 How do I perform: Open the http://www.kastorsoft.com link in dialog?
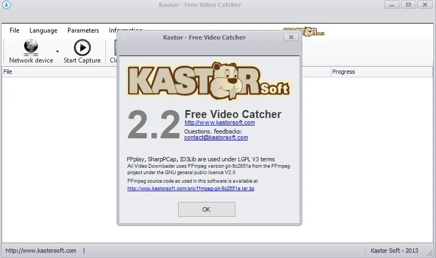[x=220, y=122]
